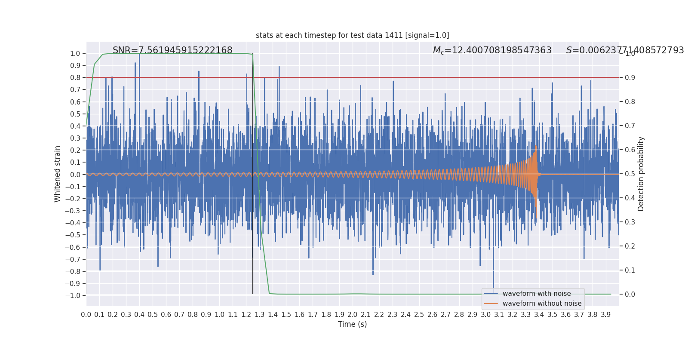Click the orange line swatch in legend
The width and height of the screenshot is (688, 344).
coord(491,304)
